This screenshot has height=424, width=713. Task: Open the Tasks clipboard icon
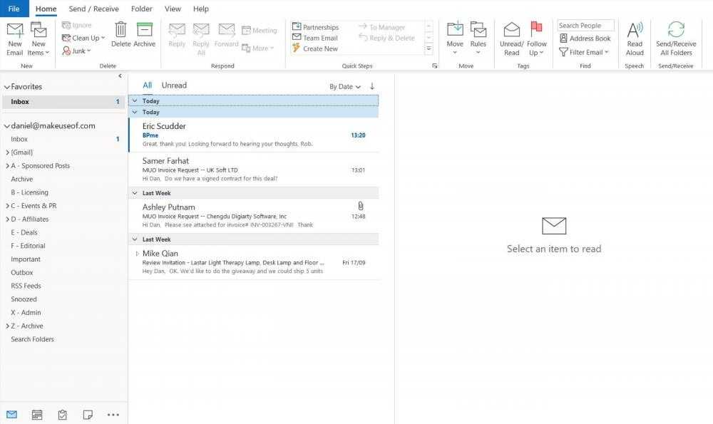coord(63,414)
